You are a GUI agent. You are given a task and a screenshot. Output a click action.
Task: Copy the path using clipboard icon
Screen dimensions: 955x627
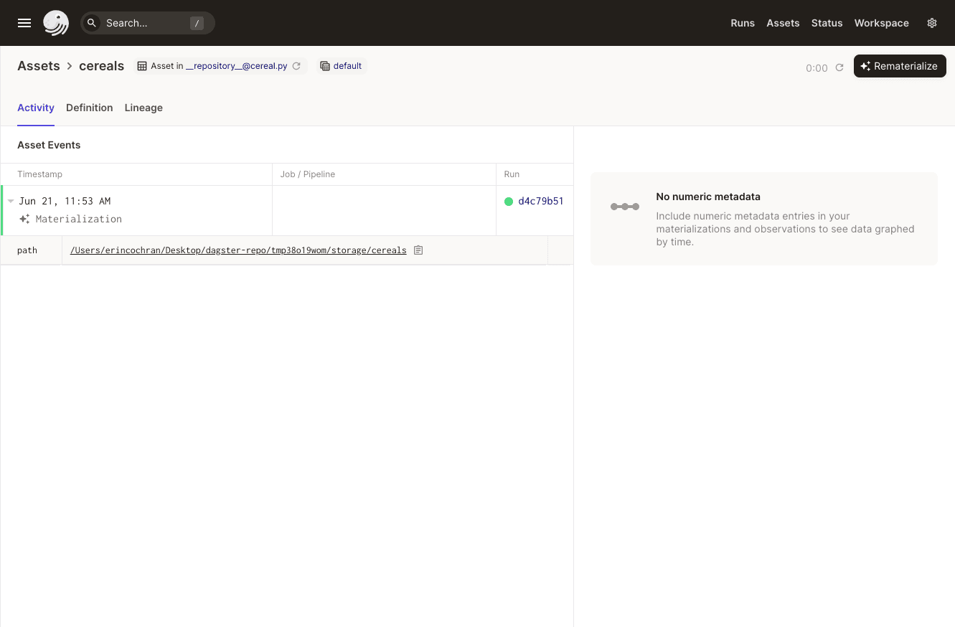point(418,250)
